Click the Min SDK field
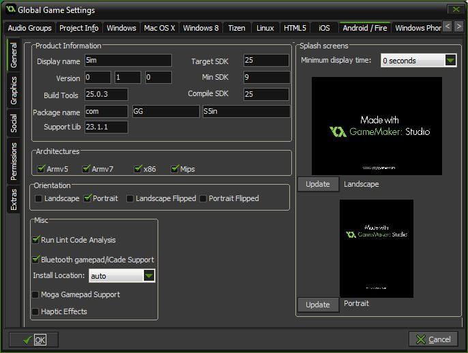The height and width of the screenshot is (353, 468). point(267,77)
